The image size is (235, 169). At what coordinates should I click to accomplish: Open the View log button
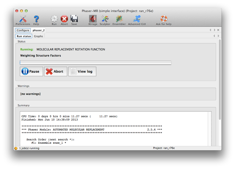82,71
